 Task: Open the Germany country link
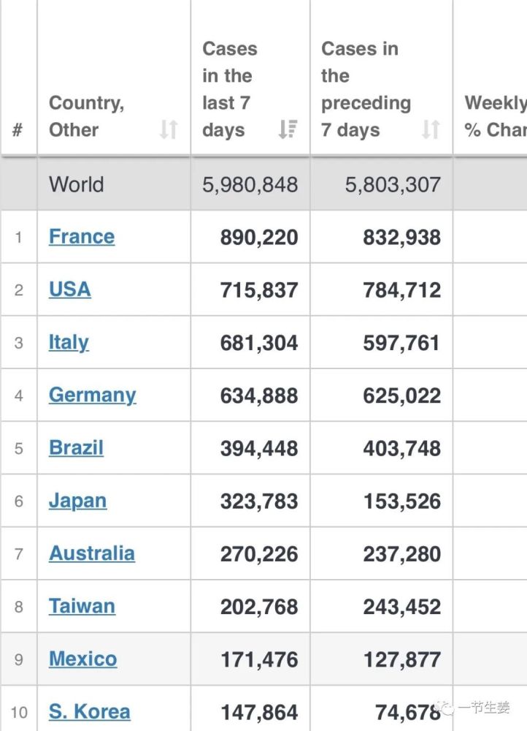pyautogui.click(x=92, y=395)
